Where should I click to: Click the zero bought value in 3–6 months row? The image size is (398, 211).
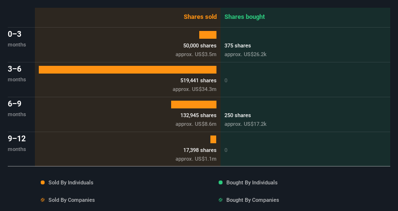(226, 80)
